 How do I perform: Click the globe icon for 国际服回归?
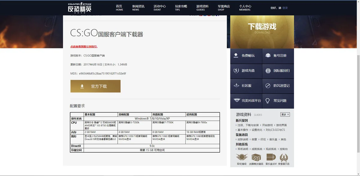[x=268, y=71]
